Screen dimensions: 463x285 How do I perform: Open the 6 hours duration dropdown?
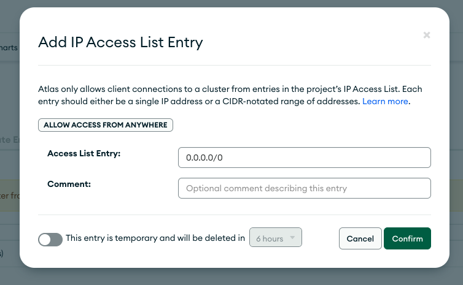pos(275,238)
